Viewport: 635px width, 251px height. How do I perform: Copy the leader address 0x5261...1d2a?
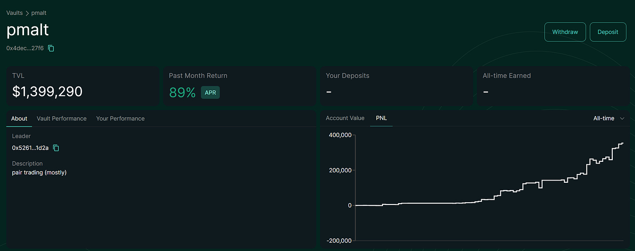[56, 148]
